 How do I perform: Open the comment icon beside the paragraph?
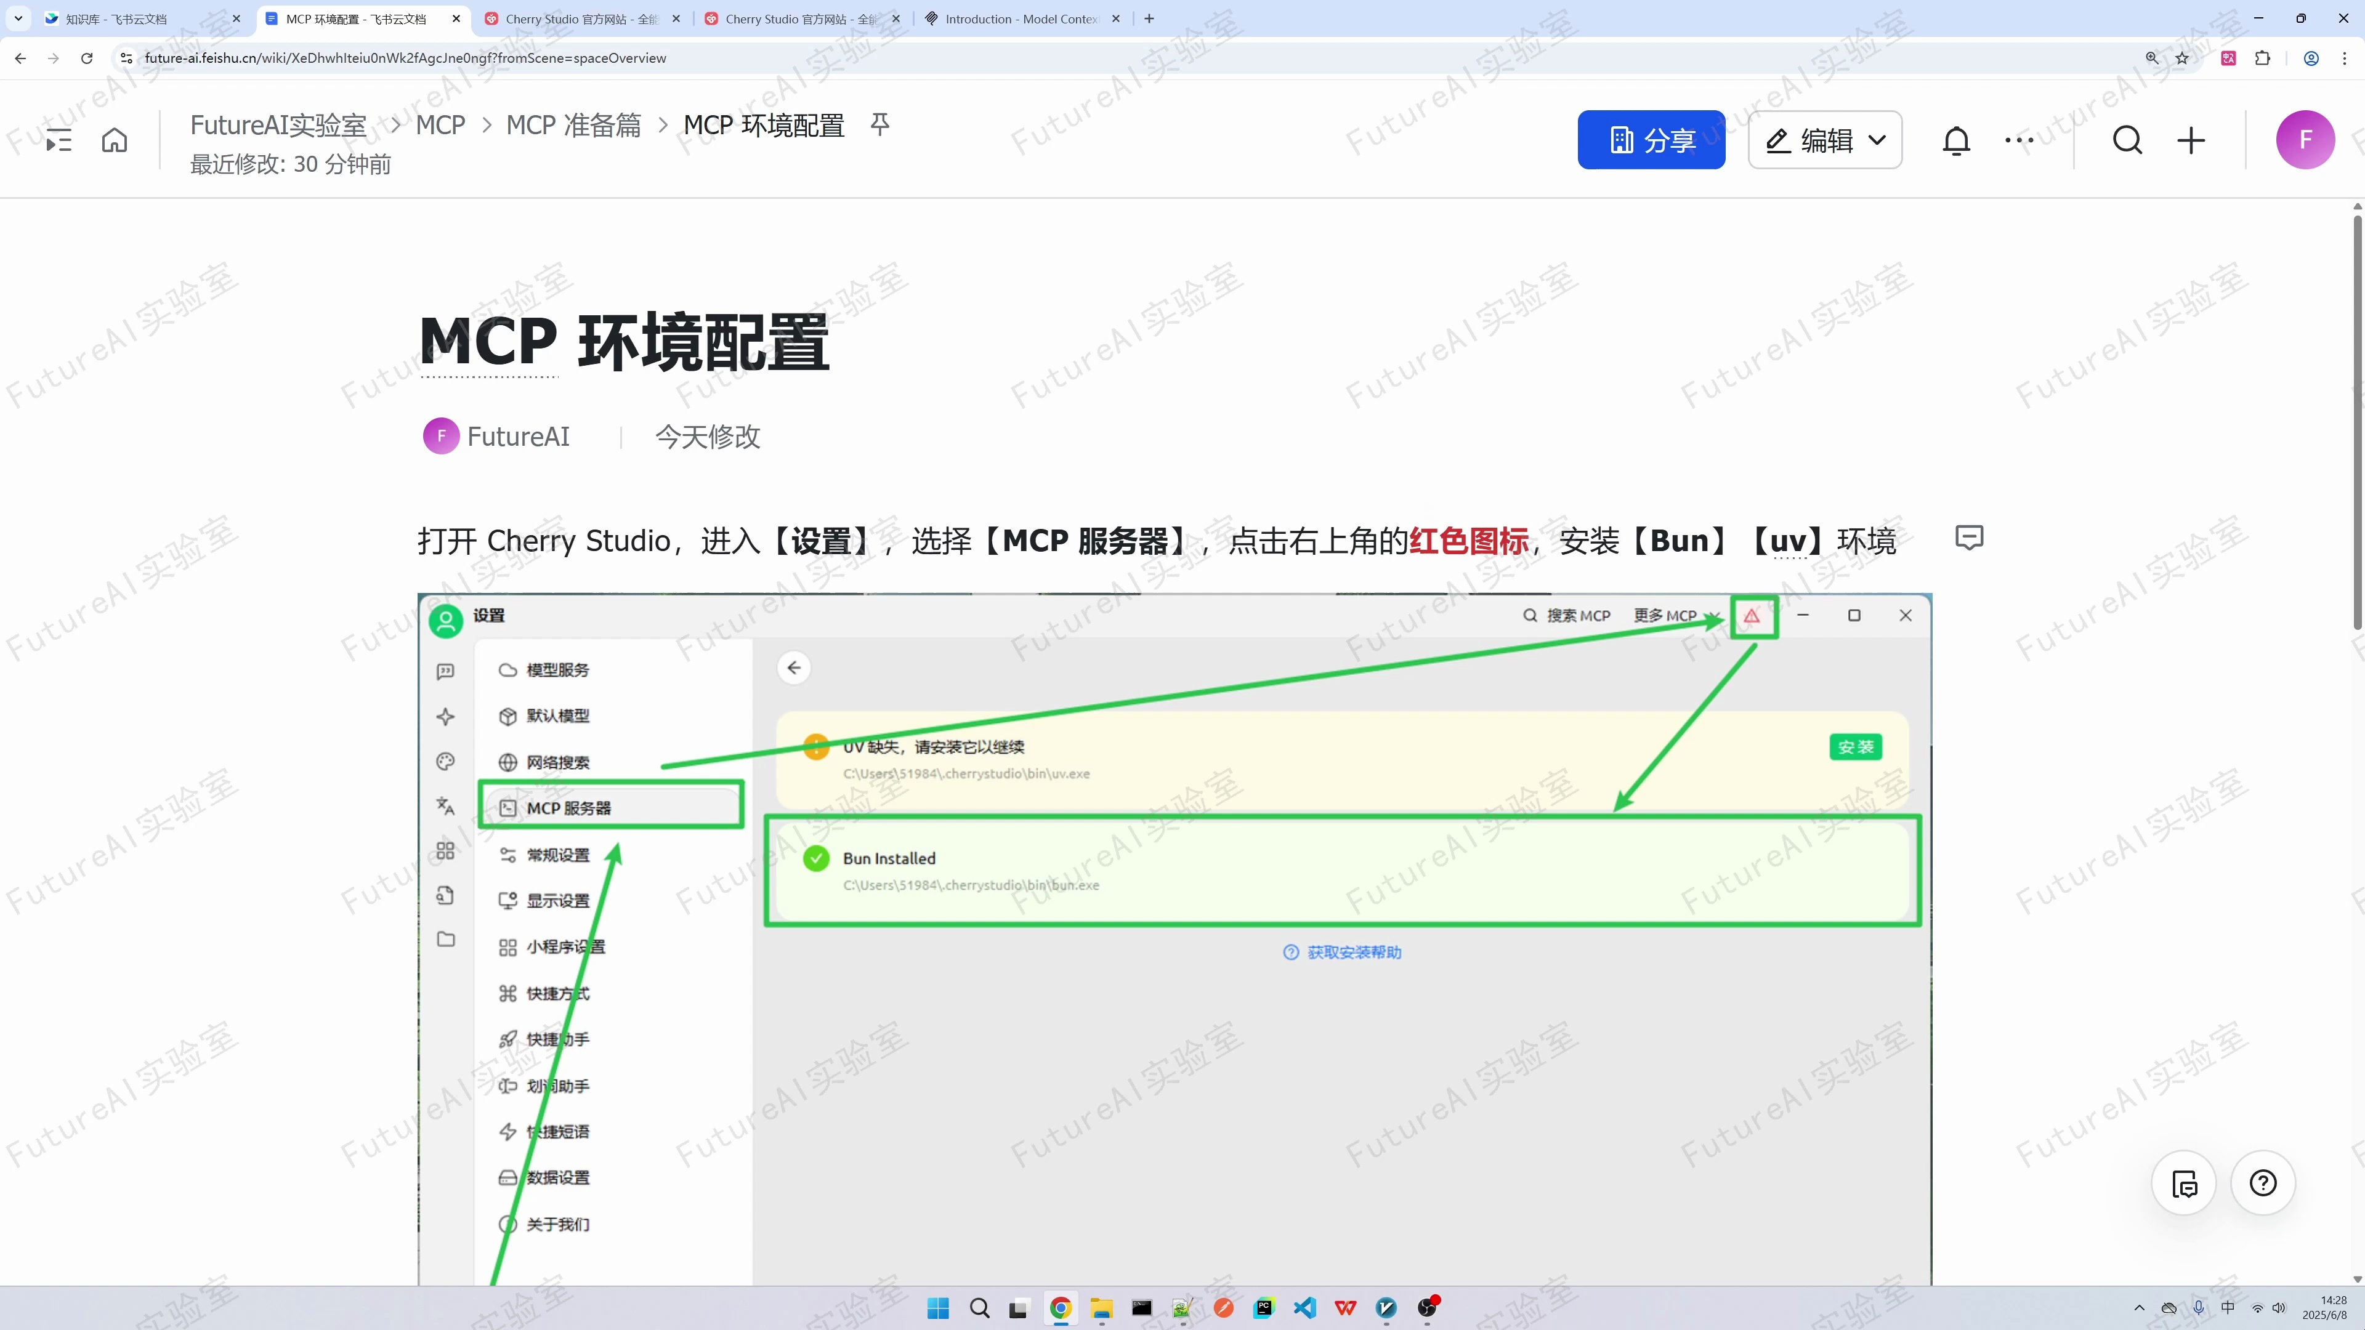point(1970,538)
